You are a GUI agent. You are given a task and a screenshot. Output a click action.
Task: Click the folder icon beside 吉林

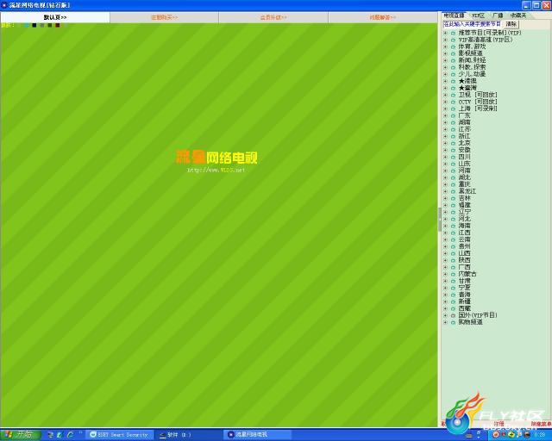(453, 198)
